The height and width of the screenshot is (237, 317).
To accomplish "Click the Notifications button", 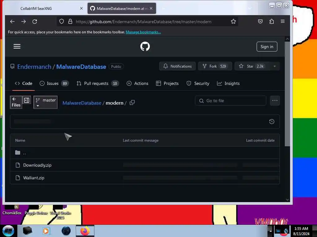I will pyautogui.click(x=177, y=66).
